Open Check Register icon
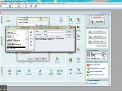 78,61
